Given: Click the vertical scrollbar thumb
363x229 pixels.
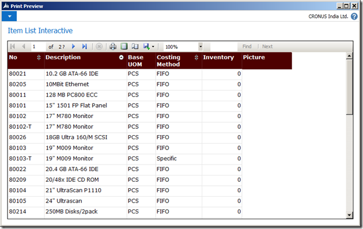Looking at the screenshot, I should pyautogui.click(x=349, y=87).
